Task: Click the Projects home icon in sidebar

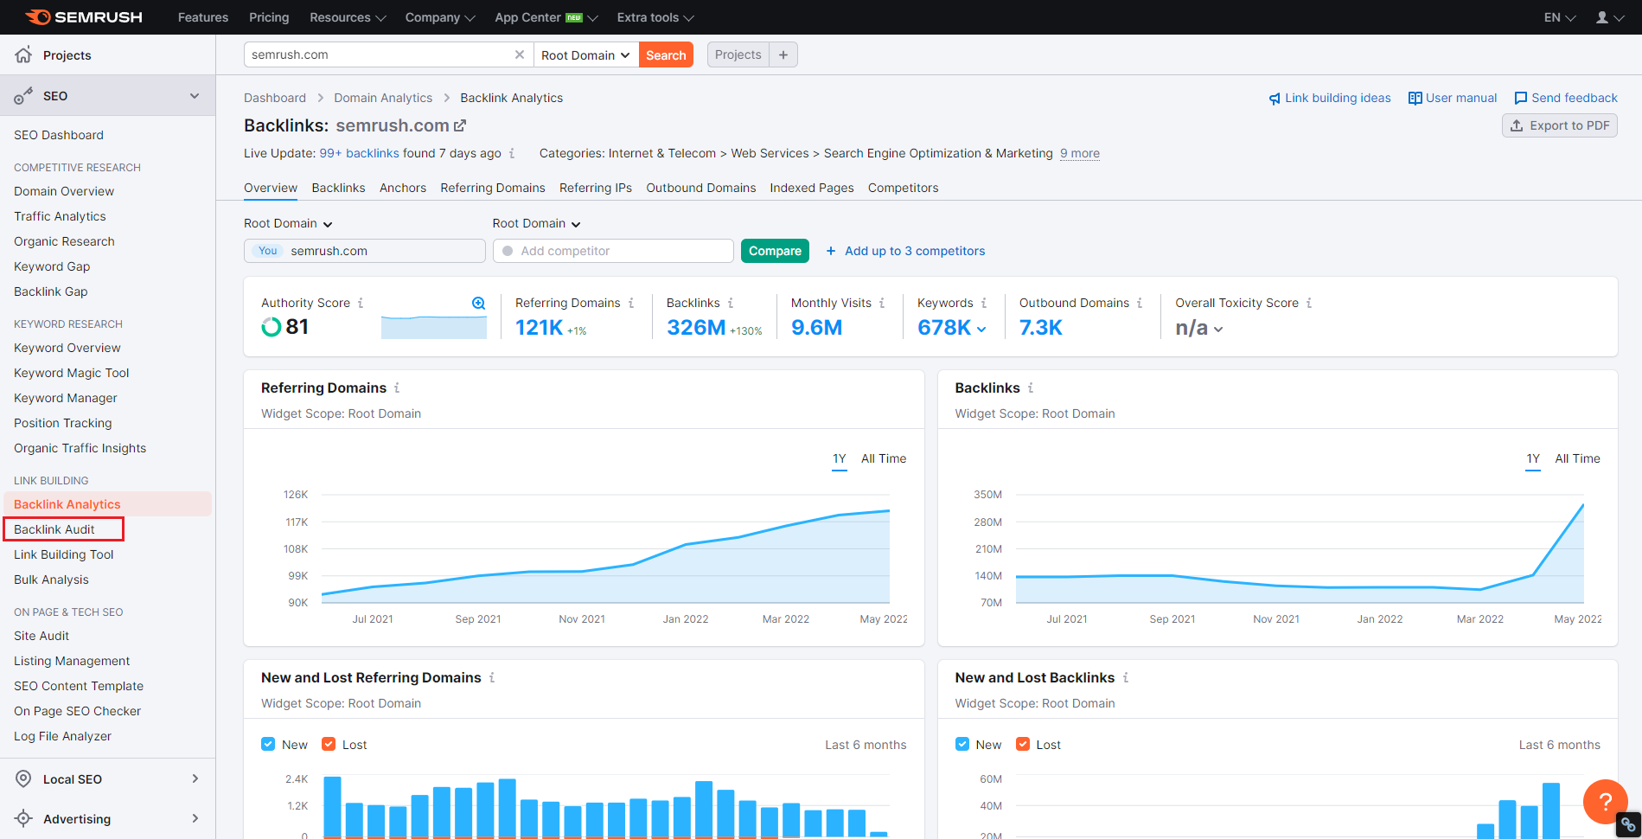Action: (23, 54)
